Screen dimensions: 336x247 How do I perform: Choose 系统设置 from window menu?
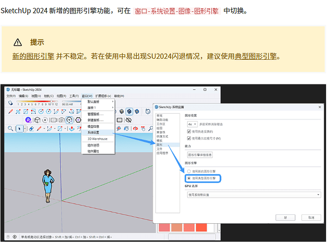click(98, 132)
